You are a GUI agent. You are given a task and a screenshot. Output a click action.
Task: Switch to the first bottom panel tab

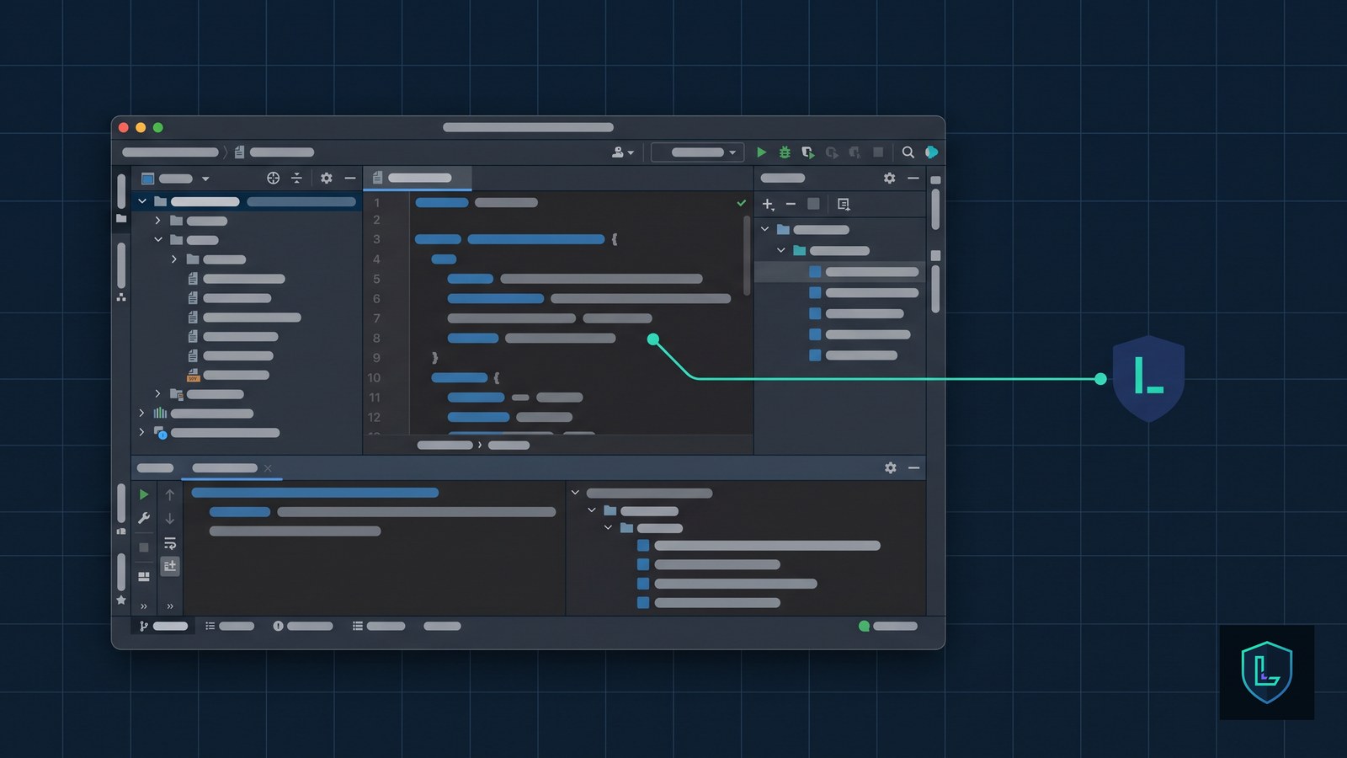click(155, 467)
